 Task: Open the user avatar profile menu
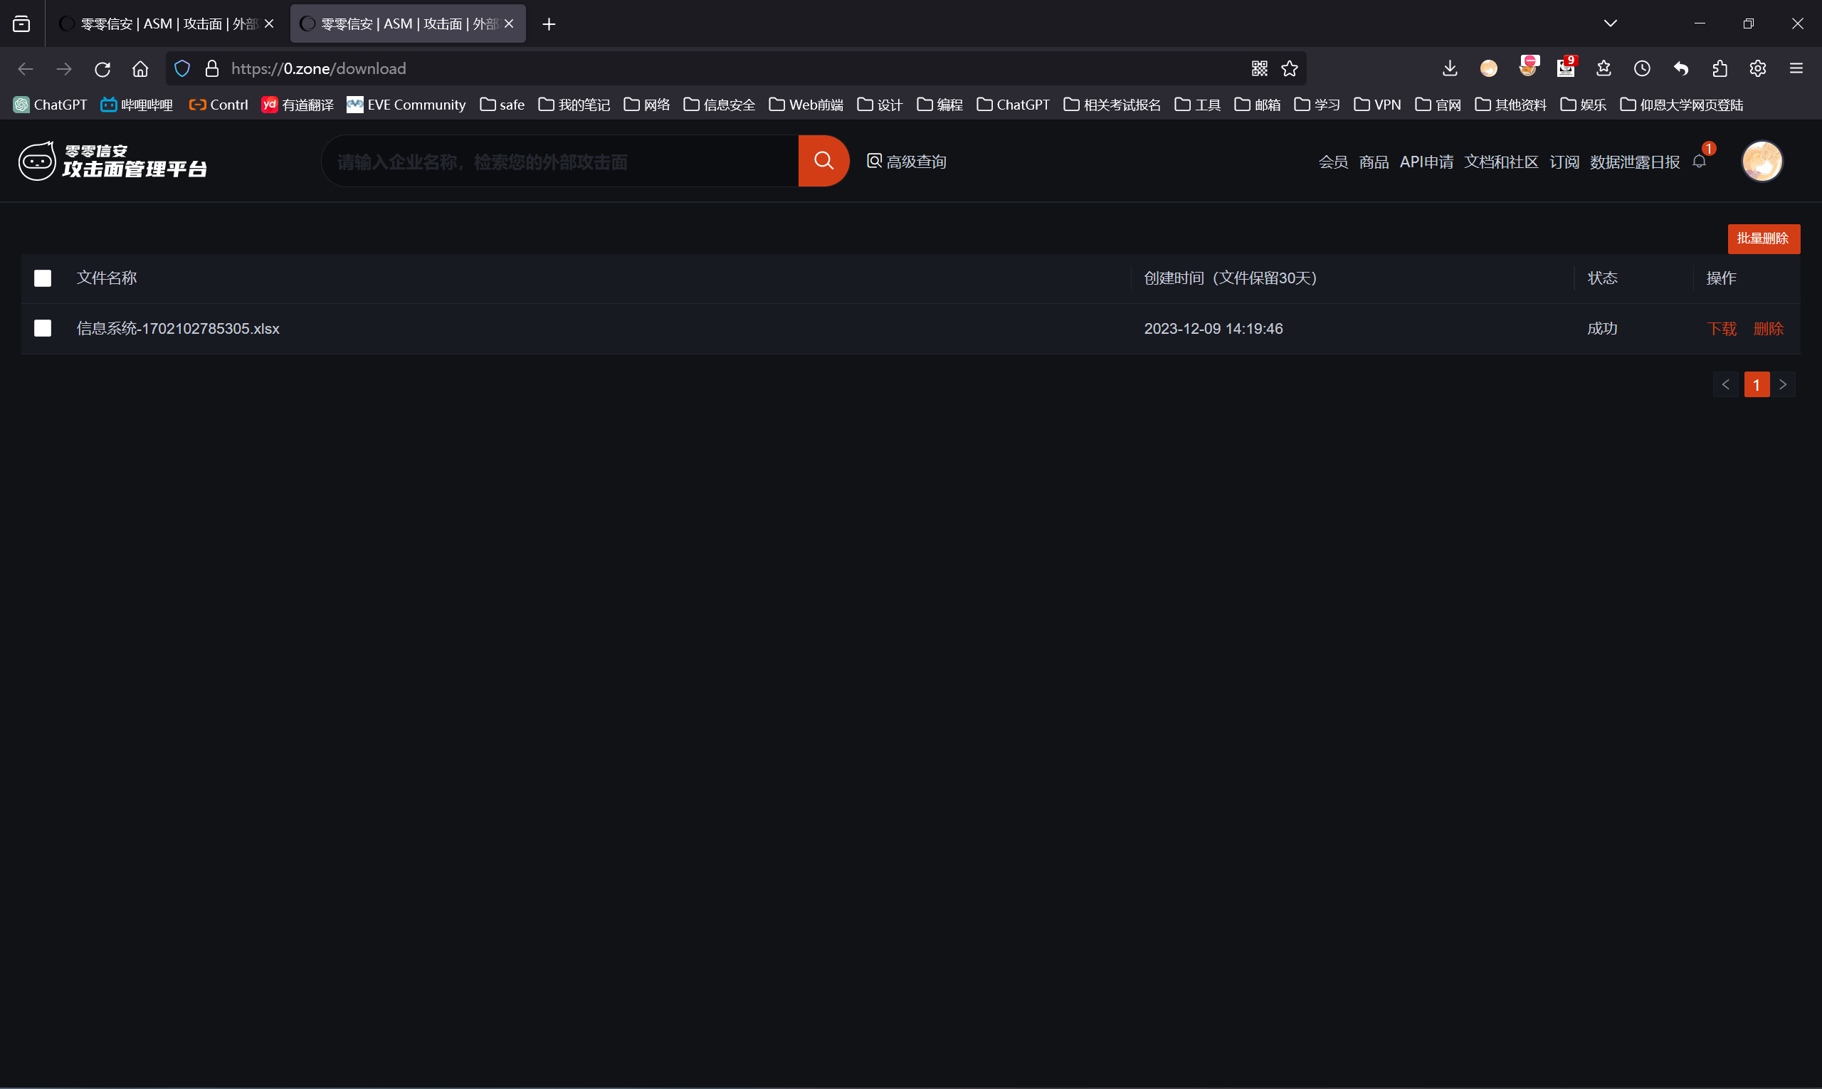[x=1762, y=161]
